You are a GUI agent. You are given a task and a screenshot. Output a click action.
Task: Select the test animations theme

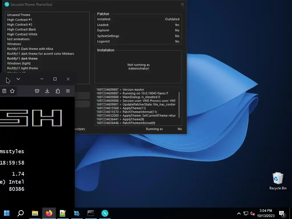[18, 39]
